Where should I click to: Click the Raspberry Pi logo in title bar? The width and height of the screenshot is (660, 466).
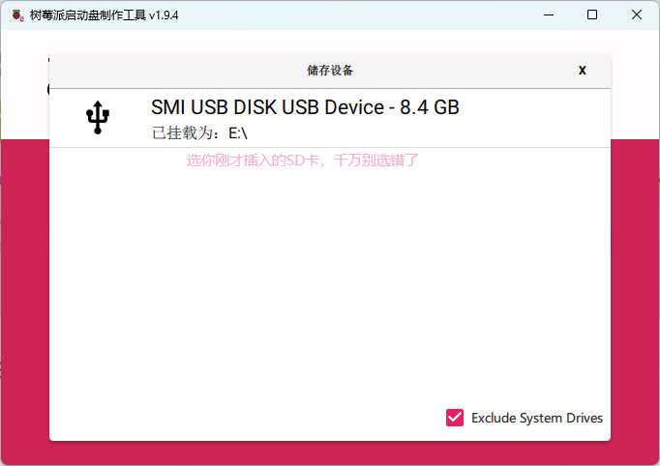pyautogui.click(x=16, y=15)
